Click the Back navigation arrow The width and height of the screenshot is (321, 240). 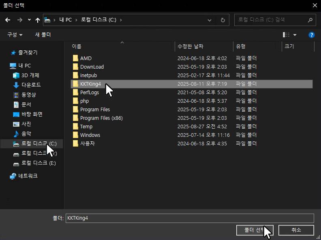(8, 20)
